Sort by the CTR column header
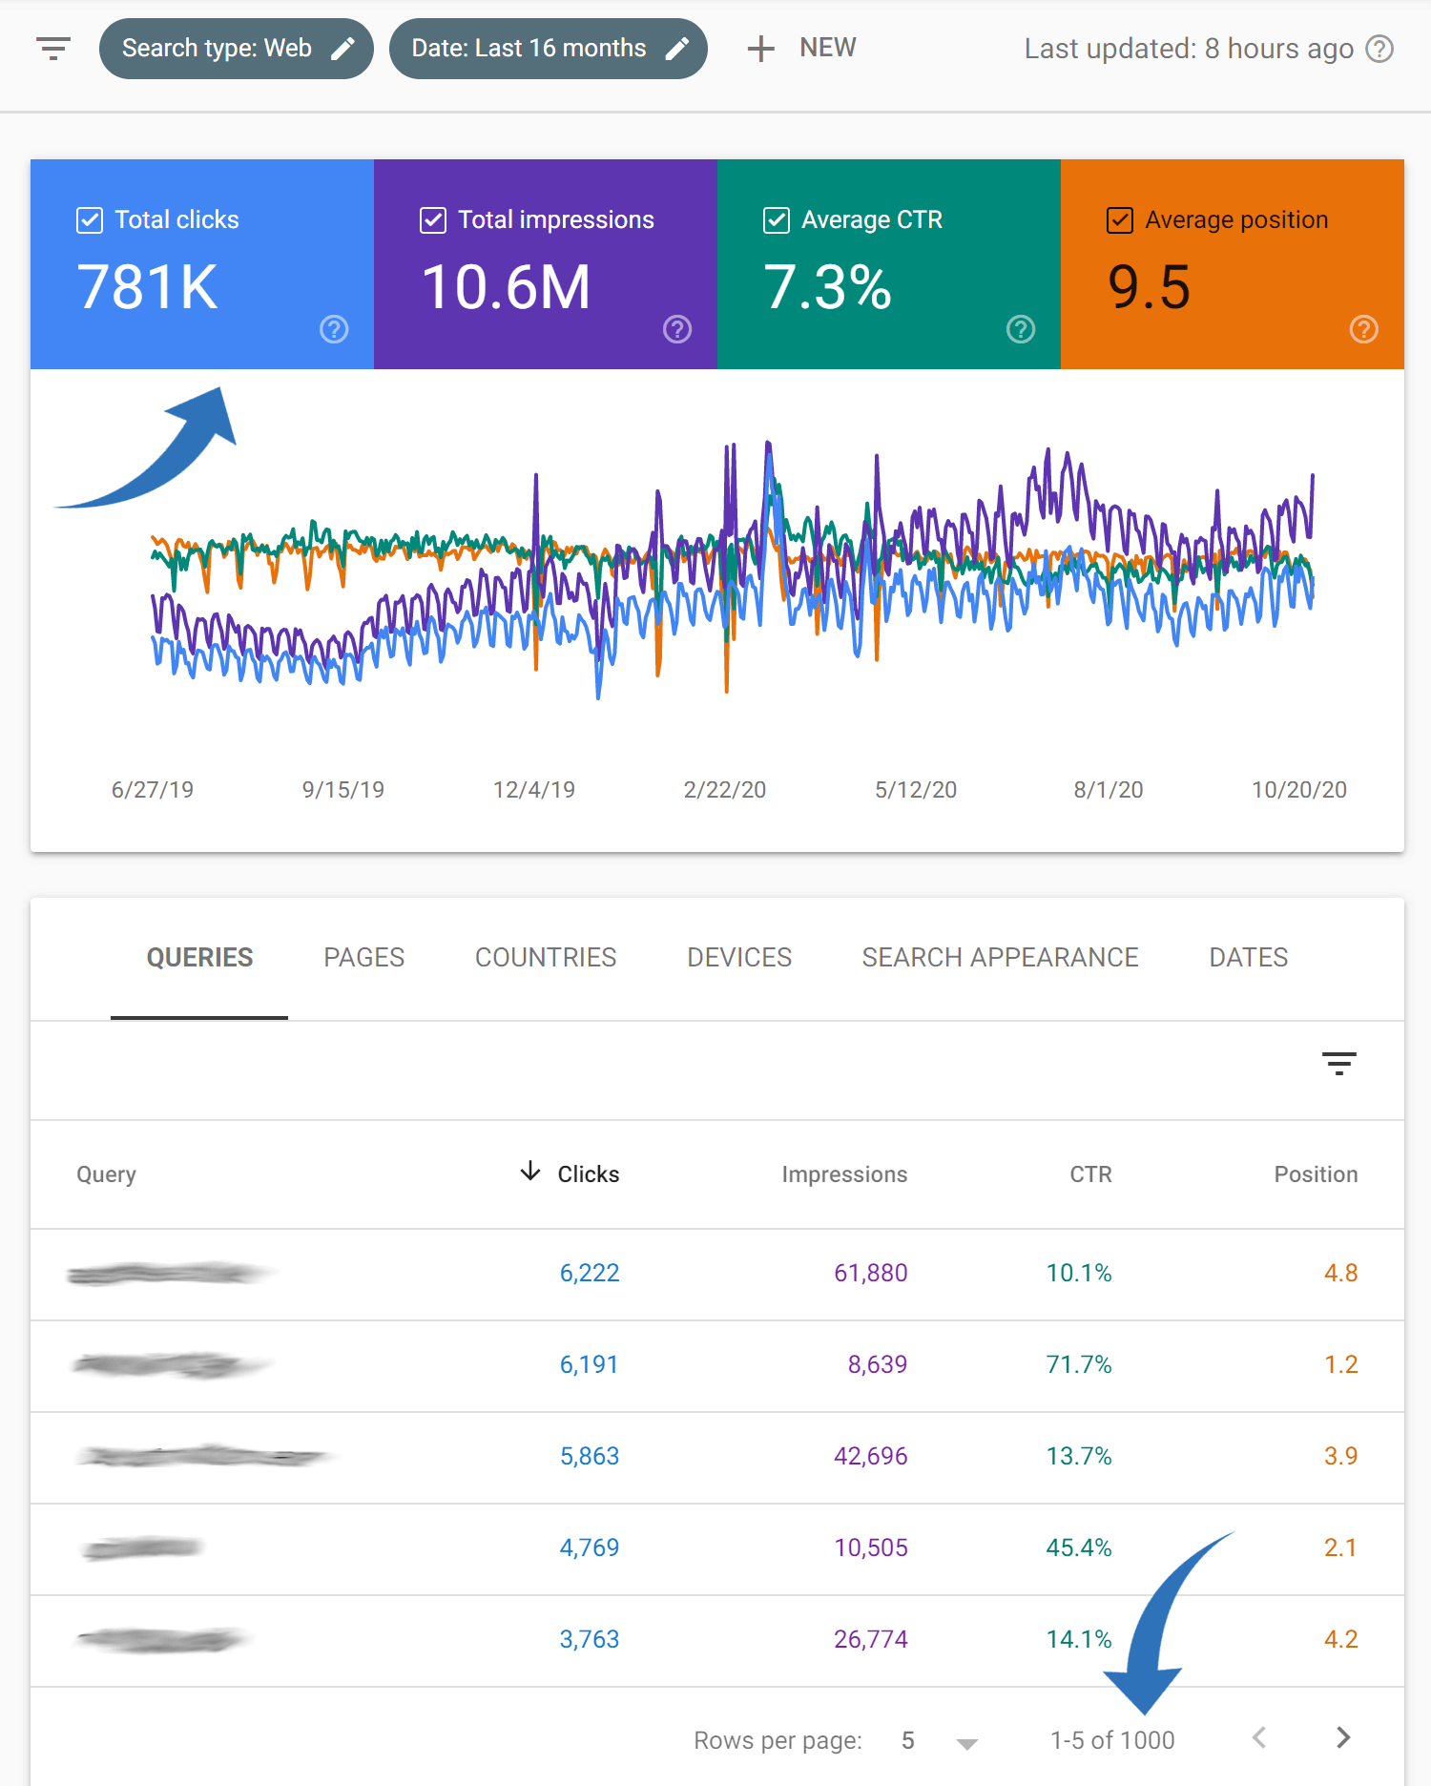The image size is (1431, 1786). coord(1090,1174)
